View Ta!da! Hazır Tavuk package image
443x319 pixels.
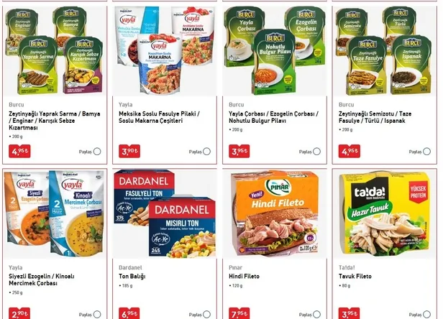(x=385, y=214)
